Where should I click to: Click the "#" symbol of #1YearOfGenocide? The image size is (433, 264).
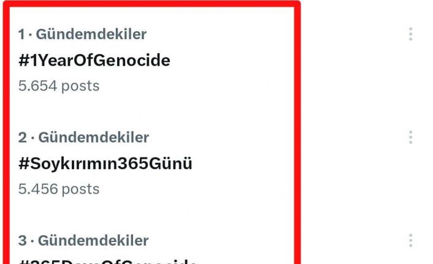click(x=24, y=60)
